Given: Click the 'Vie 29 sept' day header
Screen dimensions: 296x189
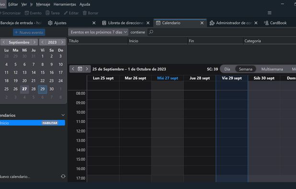Looking at the screenshot, I should click(x=232, y=78).
